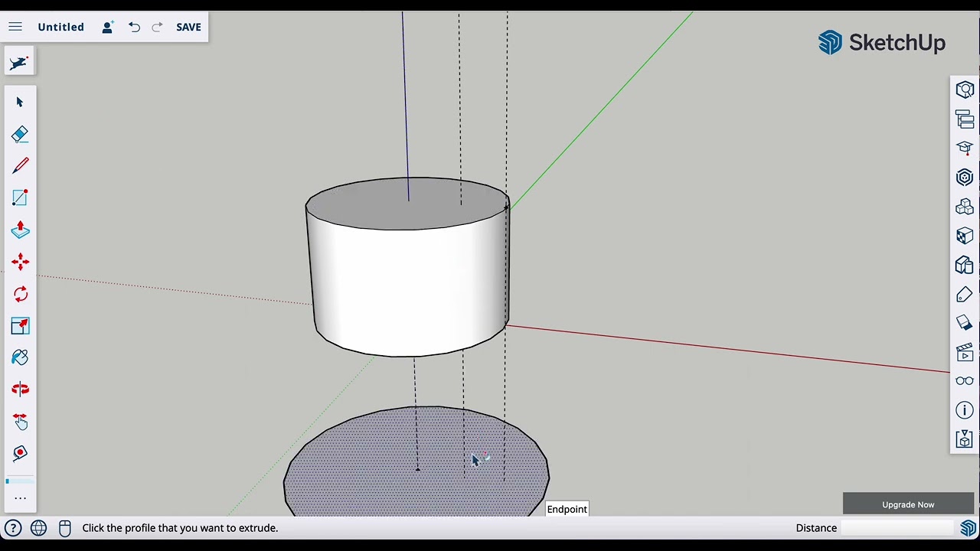Click the SketchUp icon in bottom-right corner
The width and height of the screenshot is (980, 551).
point(969,528)
